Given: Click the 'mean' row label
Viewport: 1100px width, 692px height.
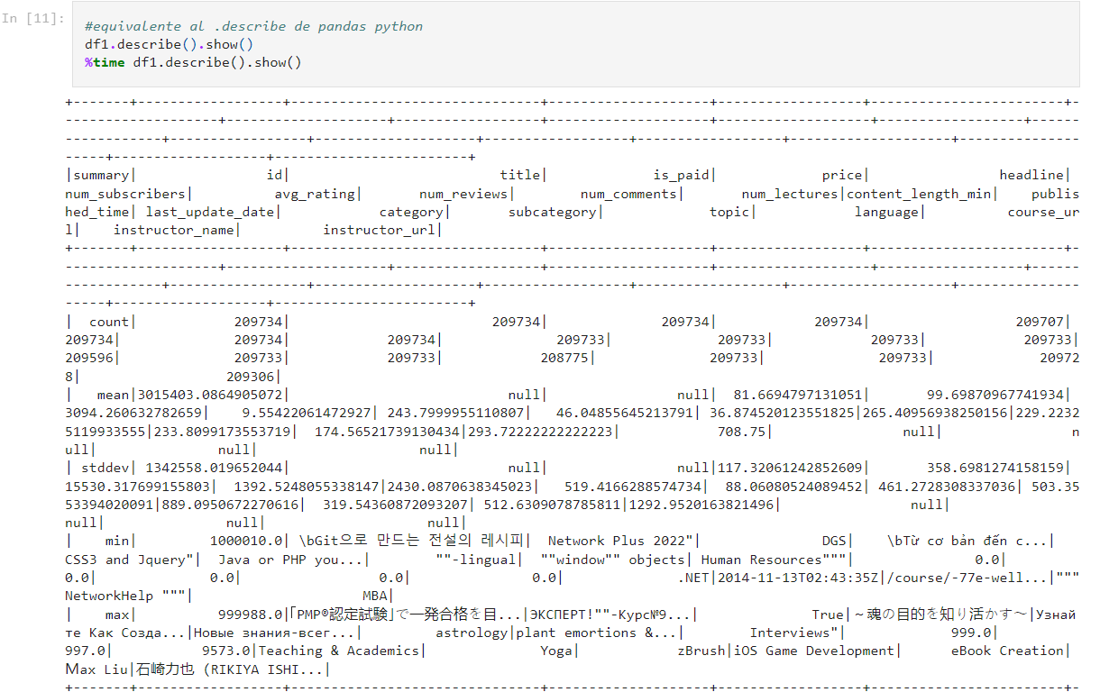Looking at the screenshot, I should pyautogui.click(x=113, y=395).
